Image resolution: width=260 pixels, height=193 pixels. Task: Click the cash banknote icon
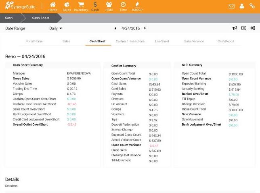(243, 28)
